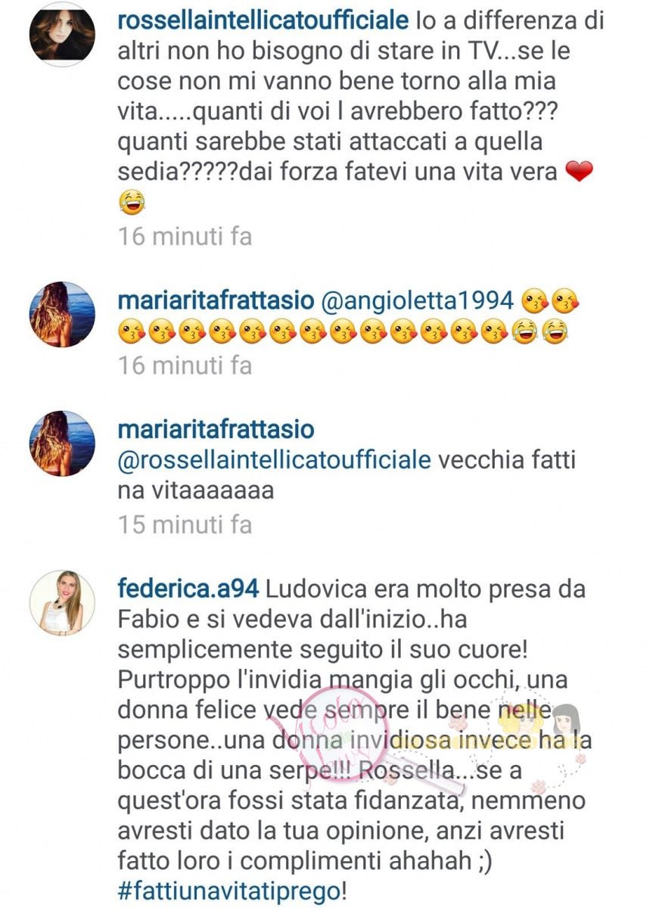Click the laughing emoji ending the first comment
The width and height of the screenshot is (659, 908).
pos(132,203)
